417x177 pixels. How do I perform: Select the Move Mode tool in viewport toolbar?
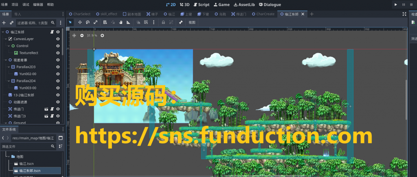pyautogui.click(x=80, y=22)
